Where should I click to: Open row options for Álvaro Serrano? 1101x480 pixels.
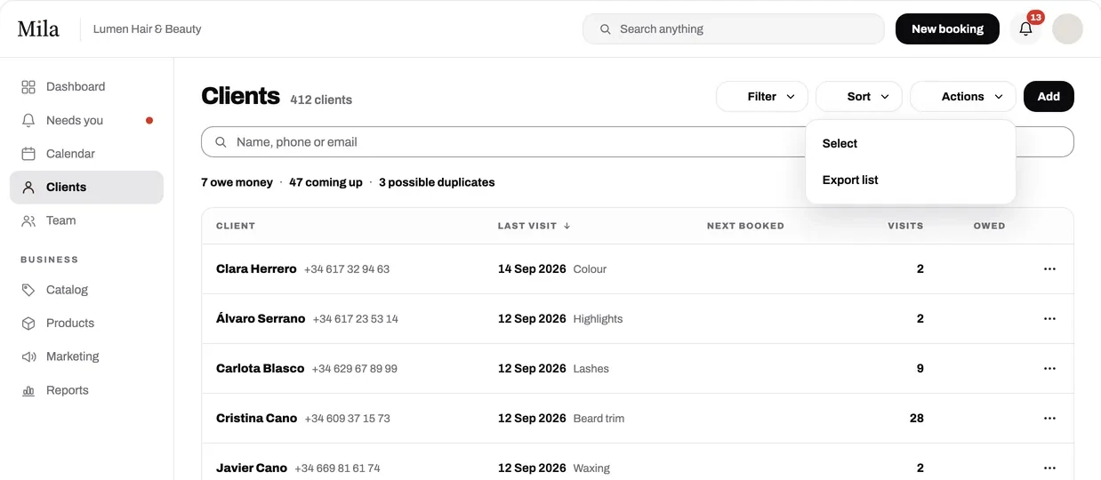(x=1049, y=319)
